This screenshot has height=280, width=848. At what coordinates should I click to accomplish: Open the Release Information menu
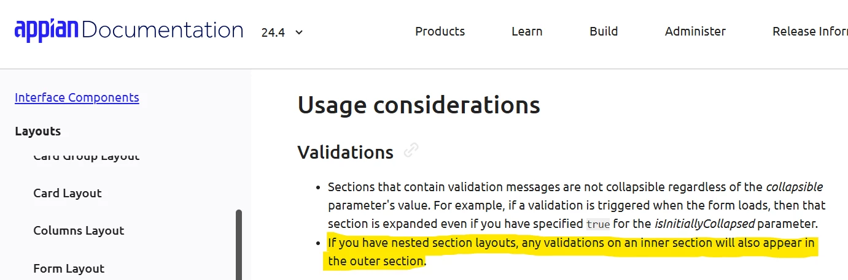(x=810, y=31)
